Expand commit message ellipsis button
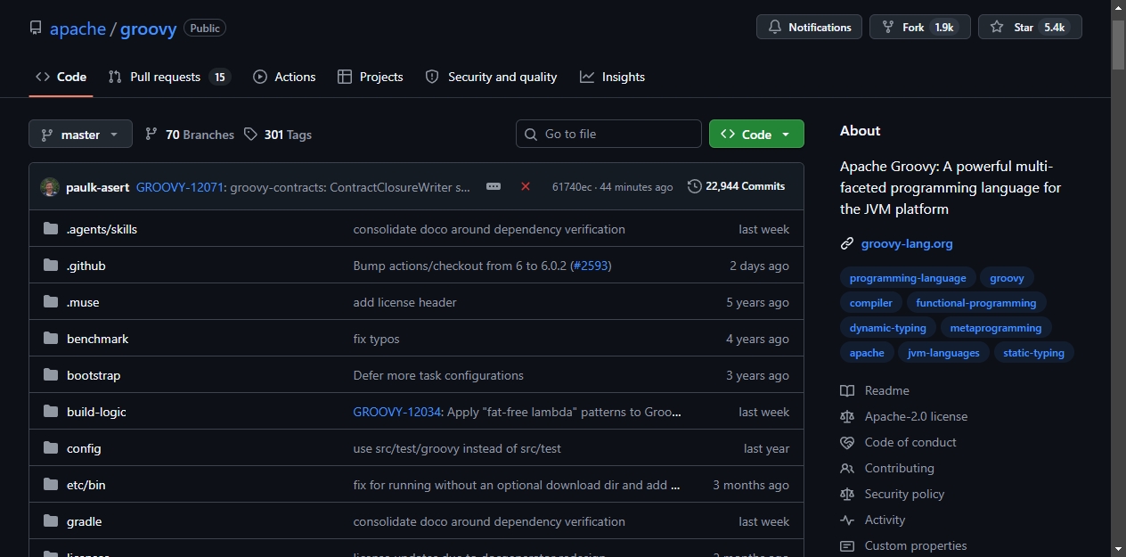The height and width of the screenshot is (557, 1126). tap(494, 186)
